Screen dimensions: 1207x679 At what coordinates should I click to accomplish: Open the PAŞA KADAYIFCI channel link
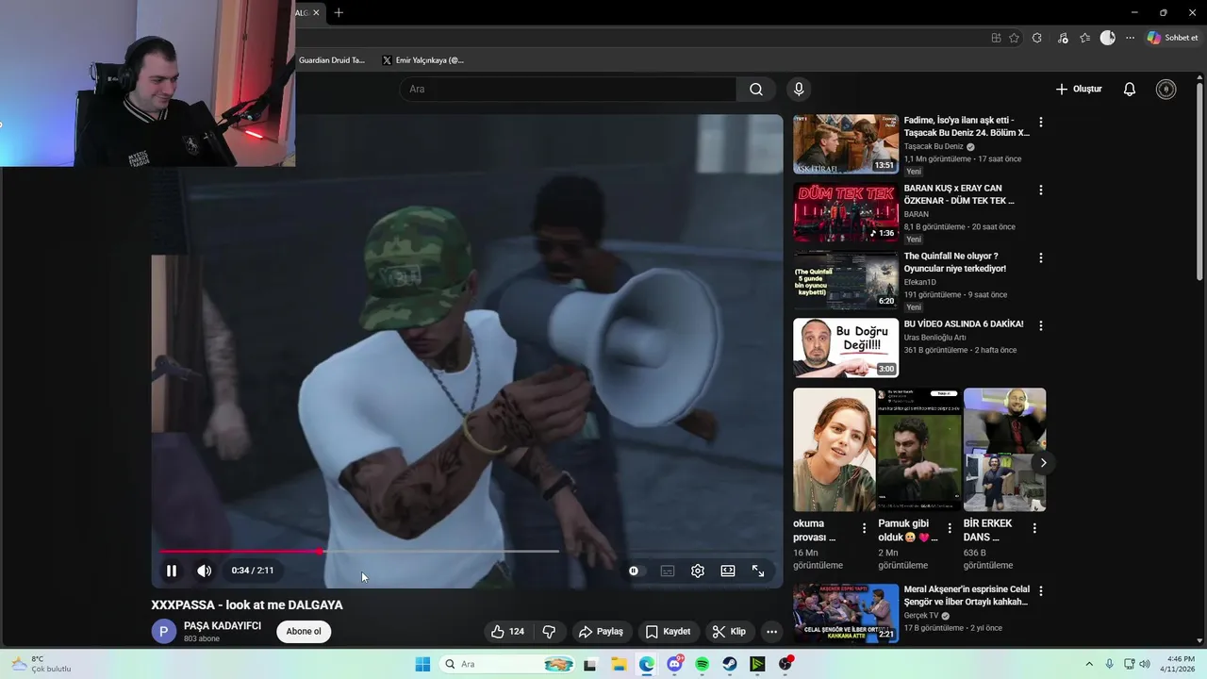coord(223,626)
